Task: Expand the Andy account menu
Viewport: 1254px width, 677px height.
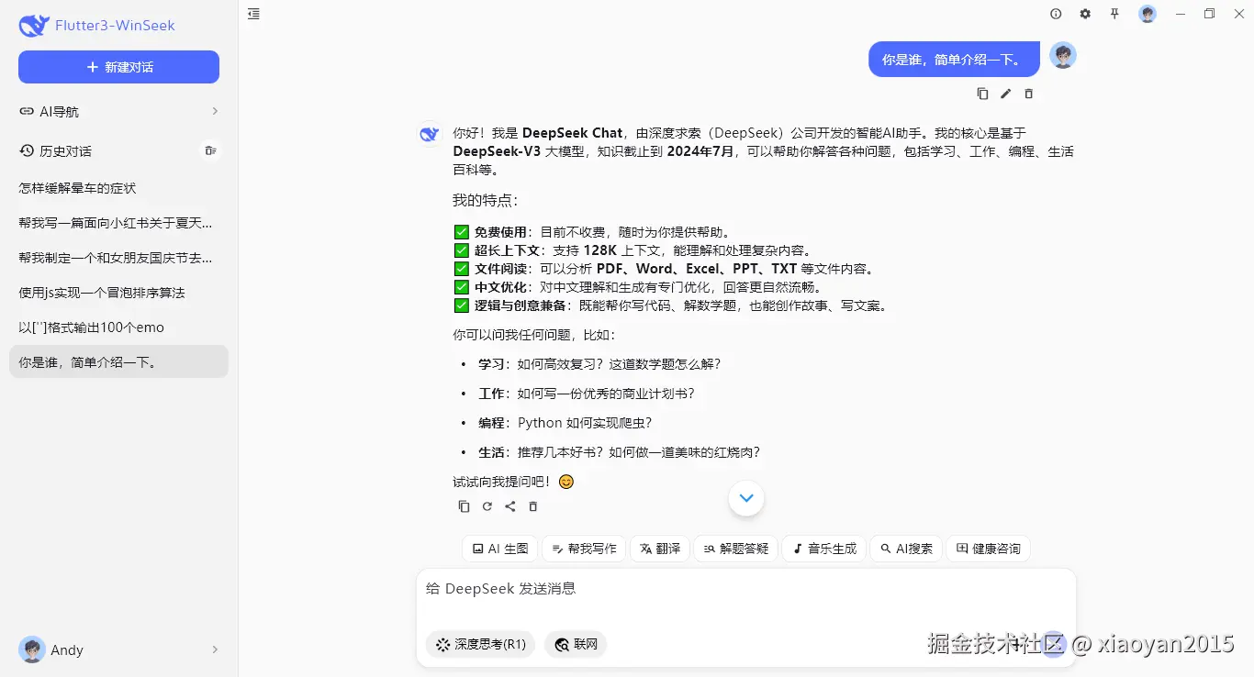Action: click(118, 649)
